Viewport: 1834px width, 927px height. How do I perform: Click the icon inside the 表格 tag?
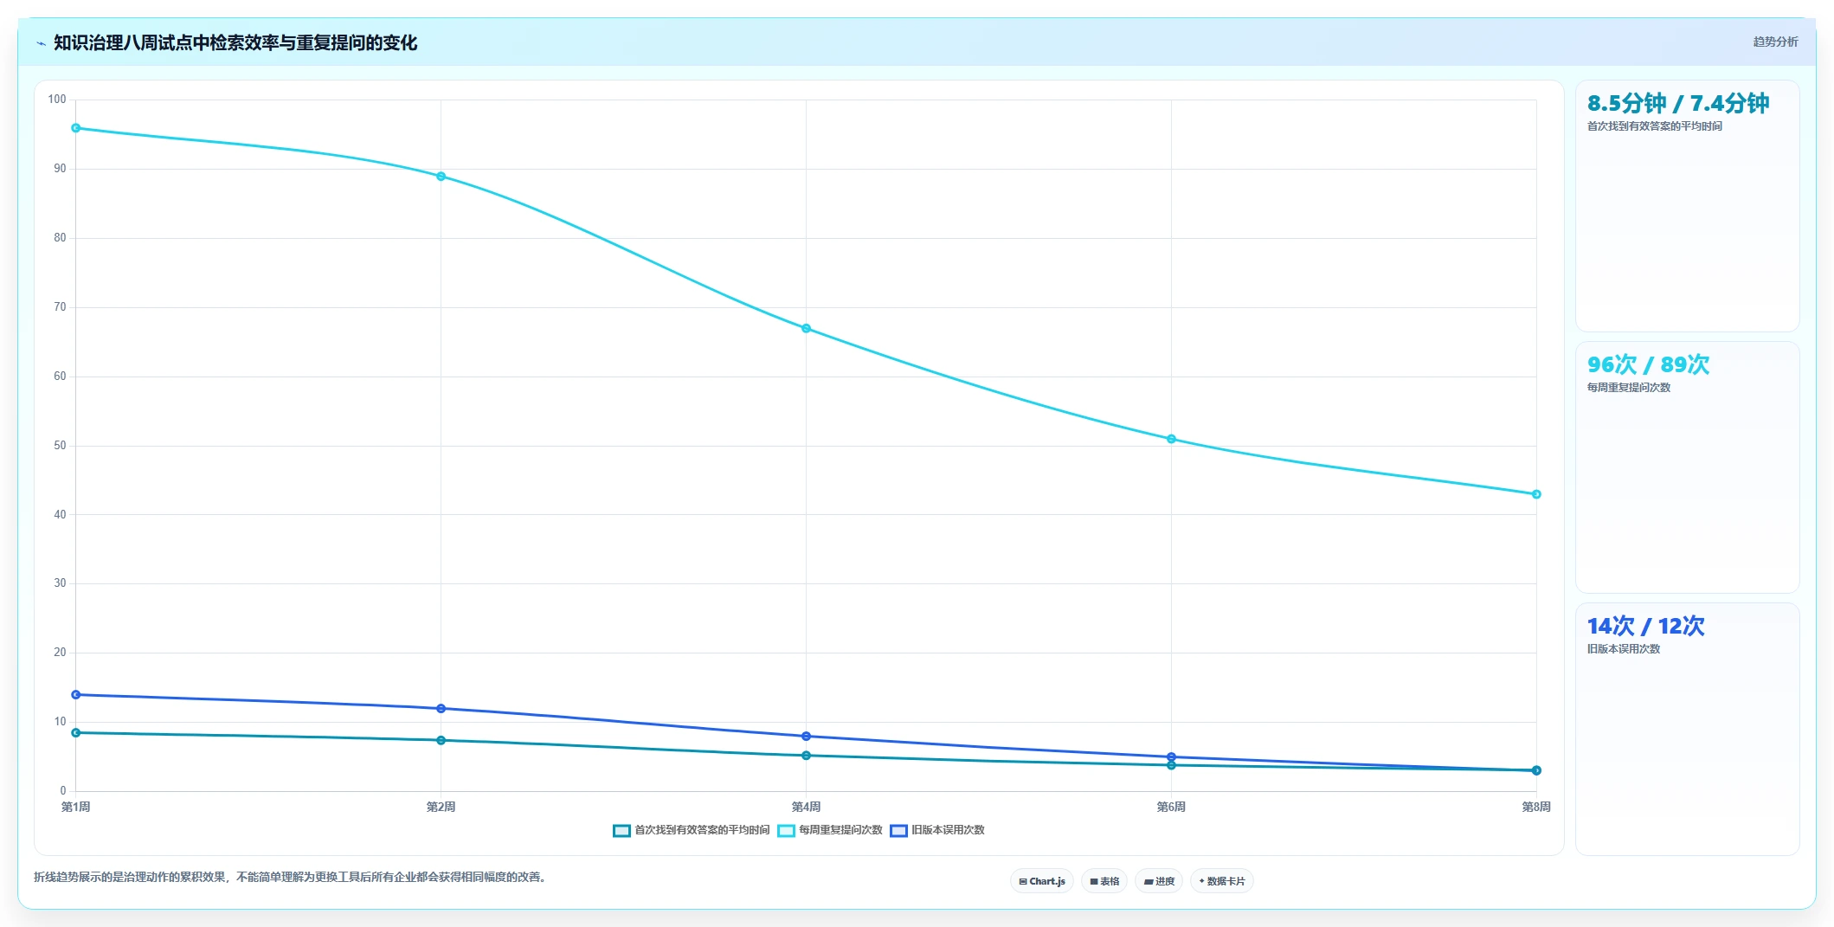[x=1094, y=882]
